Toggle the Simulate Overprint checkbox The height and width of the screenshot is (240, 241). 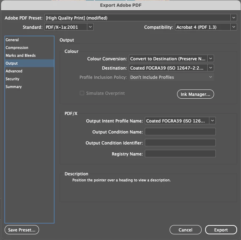[82, 93]
